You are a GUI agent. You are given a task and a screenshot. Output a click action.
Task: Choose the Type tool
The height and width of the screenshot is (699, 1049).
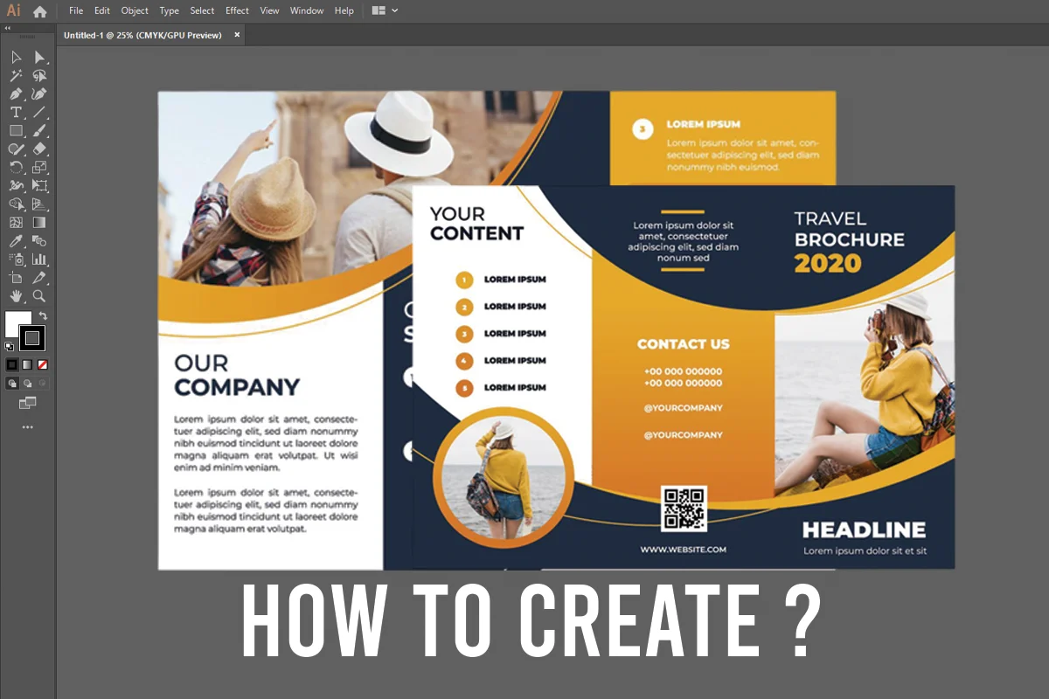[x=16, y=113]
